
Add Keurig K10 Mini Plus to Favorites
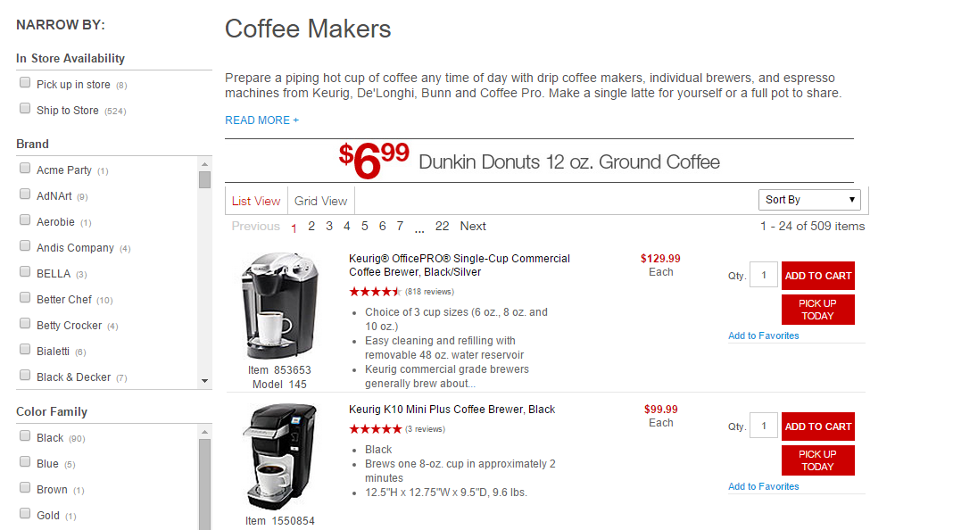(763, 486)
